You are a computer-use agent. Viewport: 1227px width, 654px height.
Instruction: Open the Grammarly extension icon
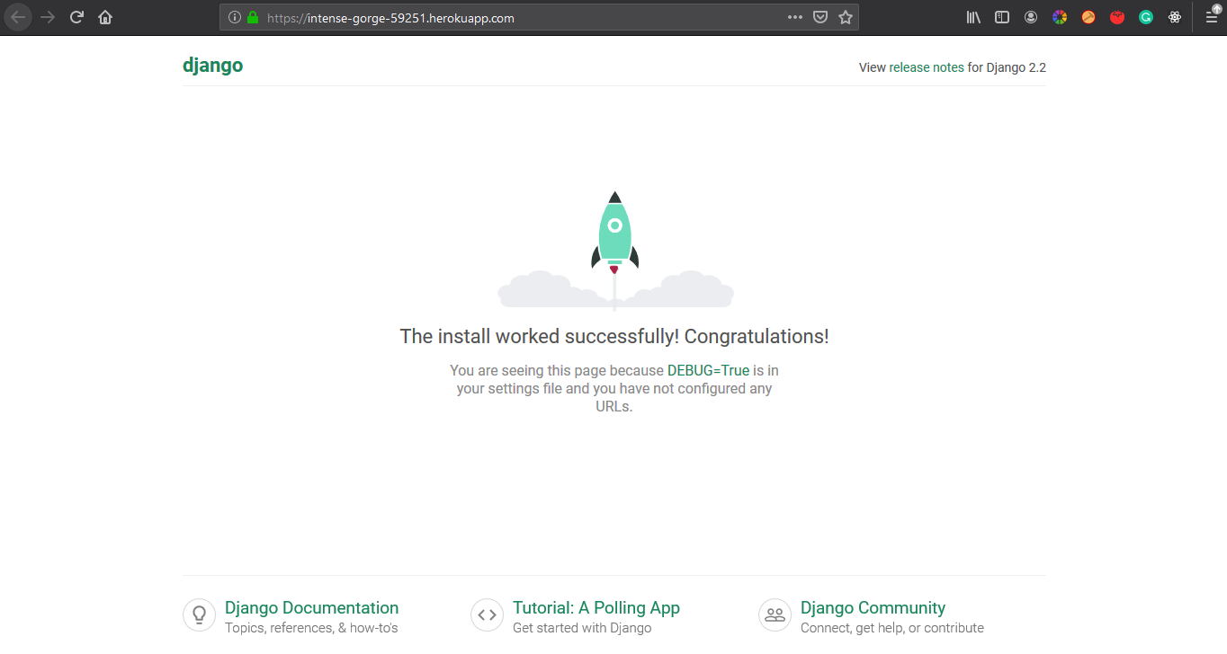point(1146,17)
